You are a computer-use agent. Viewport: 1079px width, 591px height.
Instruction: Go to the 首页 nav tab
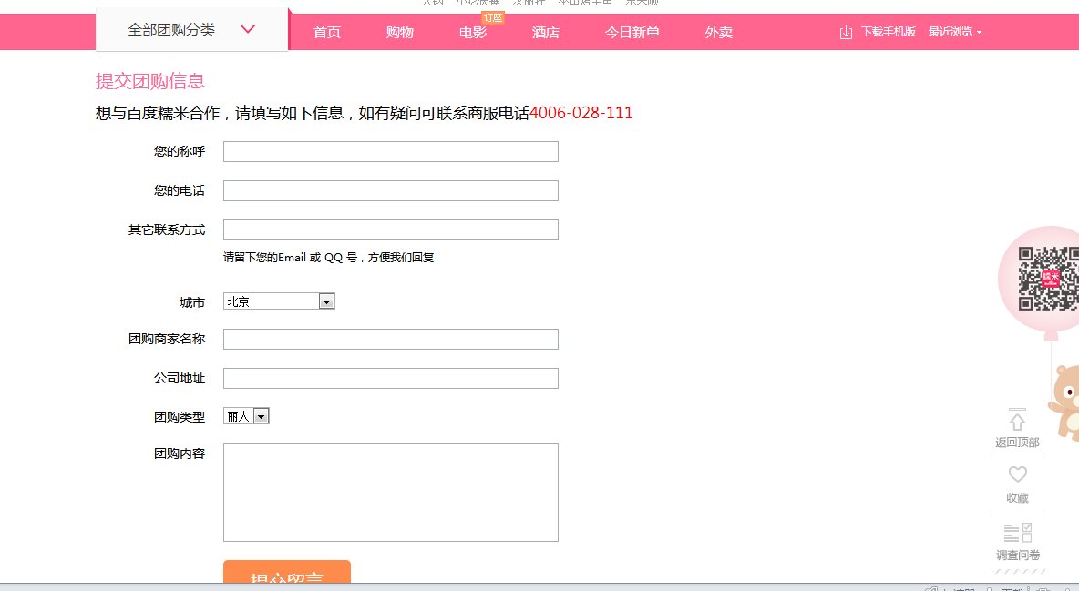326,33
